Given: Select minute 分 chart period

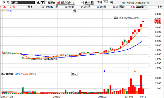Looking at the screenshot, I should point(69,2).
